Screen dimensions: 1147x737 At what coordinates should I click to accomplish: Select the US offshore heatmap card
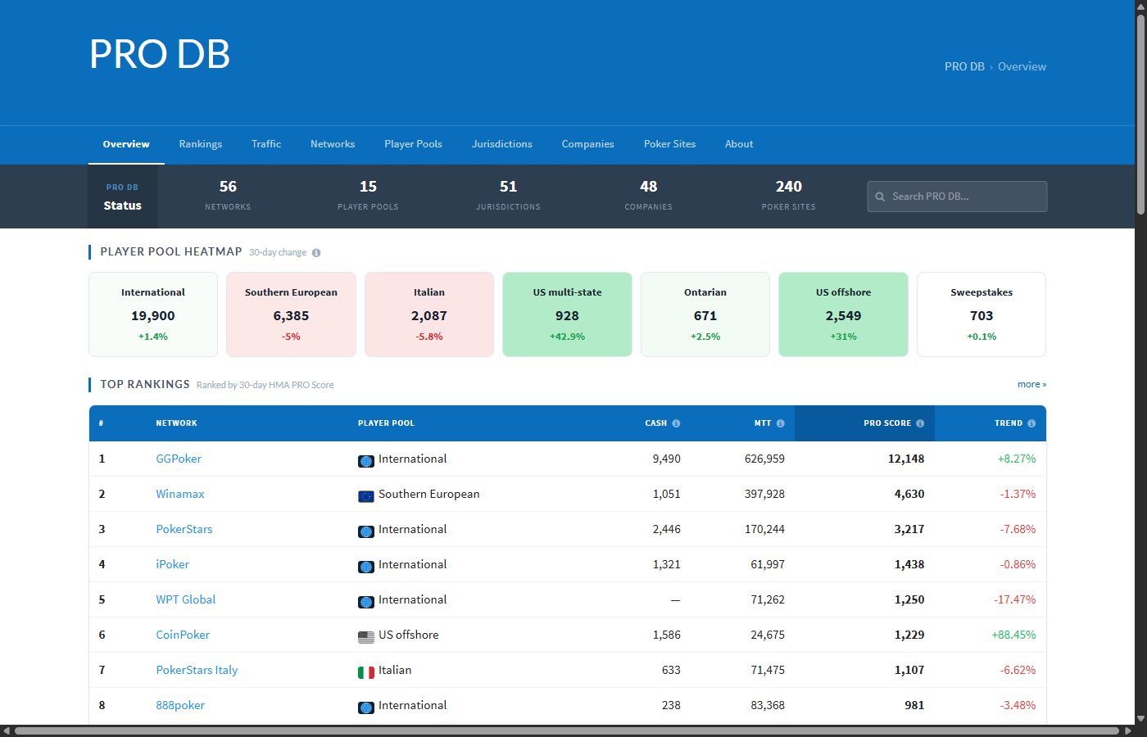(x=843, y=314)
